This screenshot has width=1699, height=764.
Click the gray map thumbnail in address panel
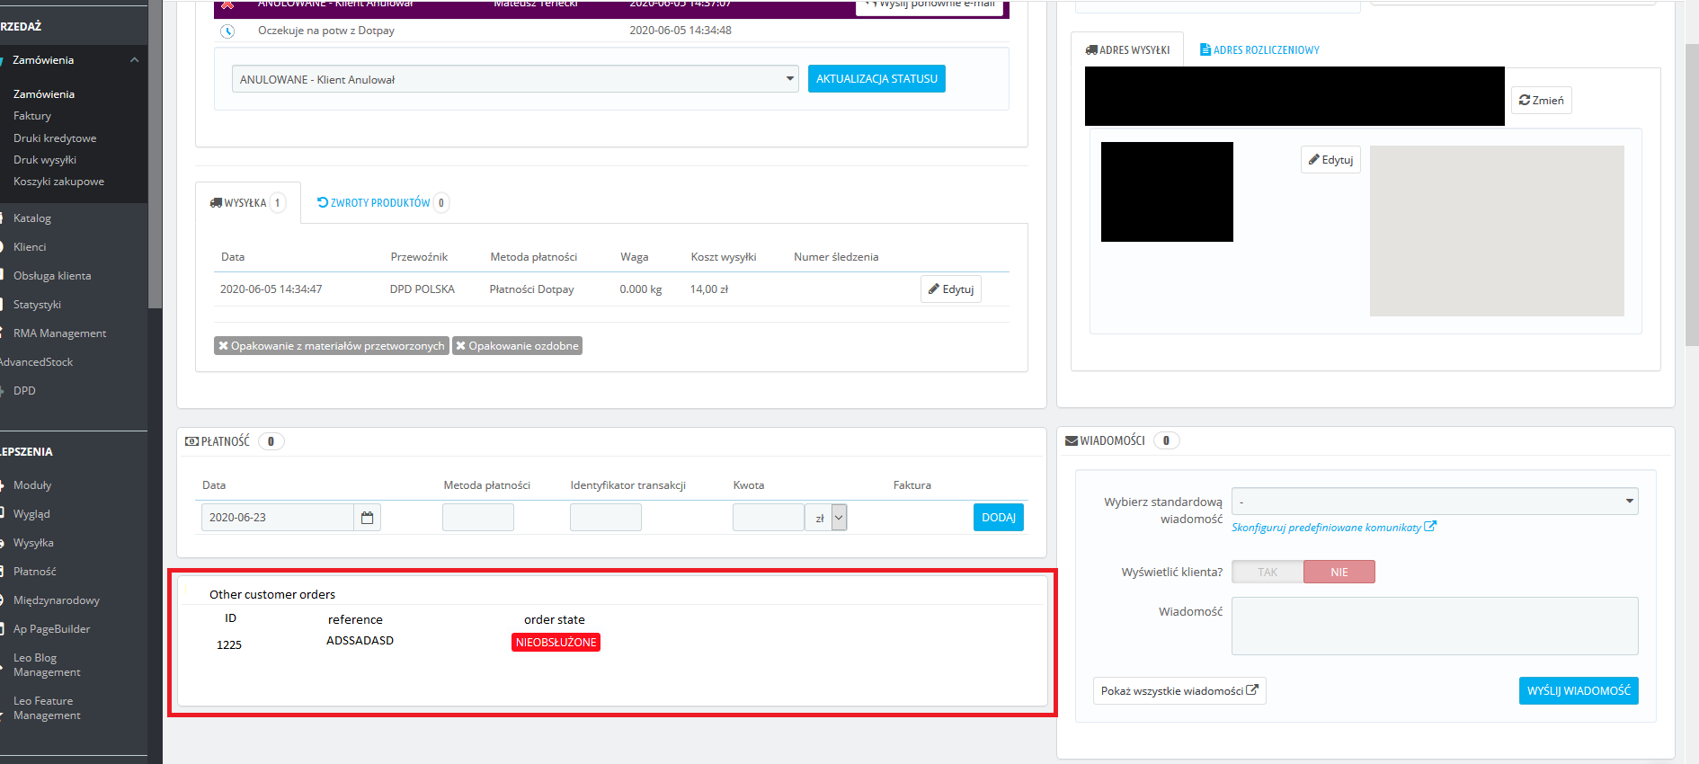[x=1497, y=231]
